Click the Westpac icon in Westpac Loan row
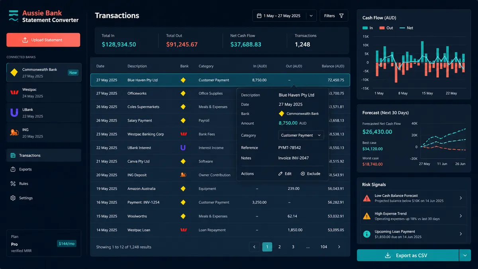This screenshot has height=269, width=478. pyautogui.click(x=183, y=230)
